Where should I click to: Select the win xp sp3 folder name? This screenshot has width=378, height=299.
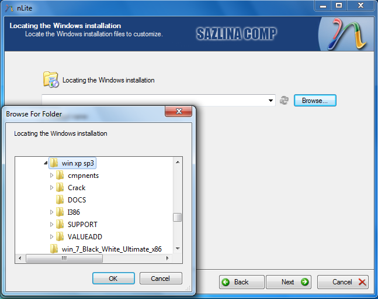(78, 163)
